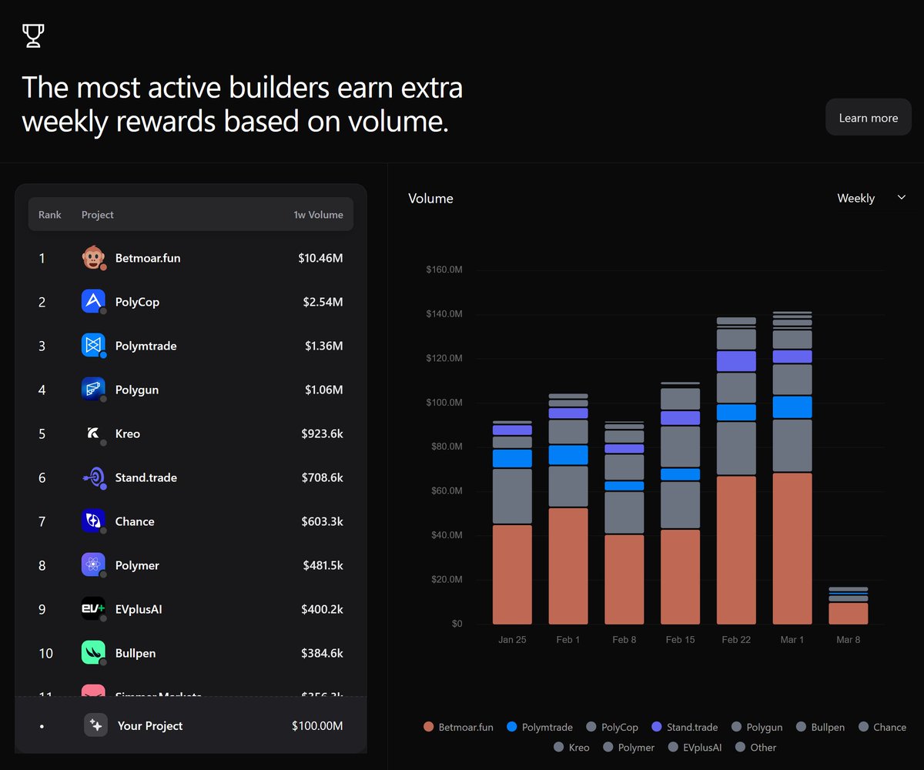Click the Project column header
924x770 pixels.
pos(97,214)
